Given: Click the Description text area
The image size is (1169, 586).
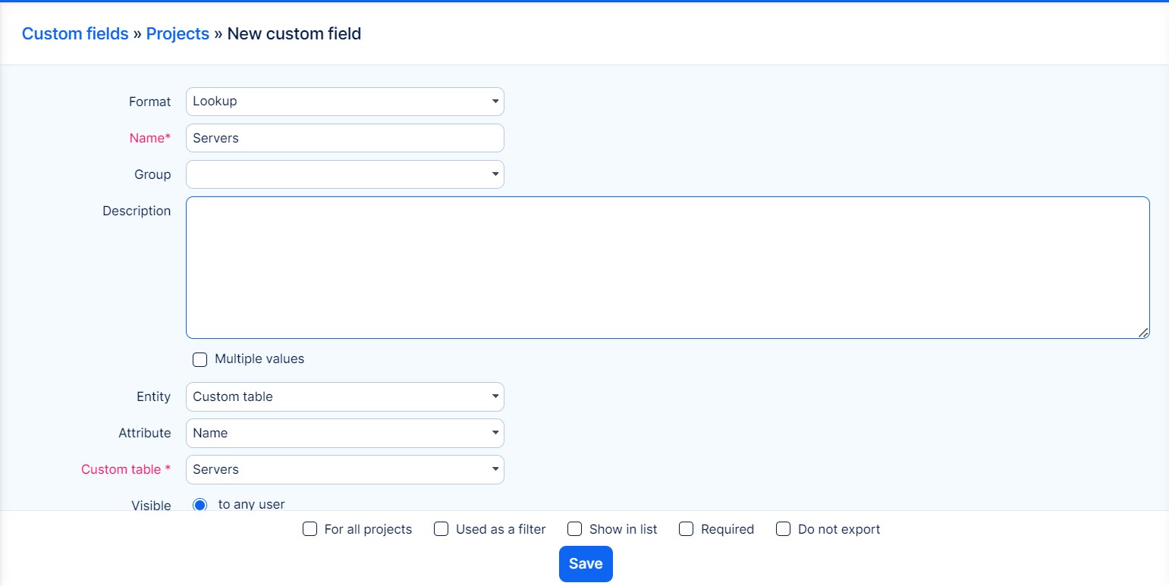Looking at the screenshot, I should (x=668, y=265).
